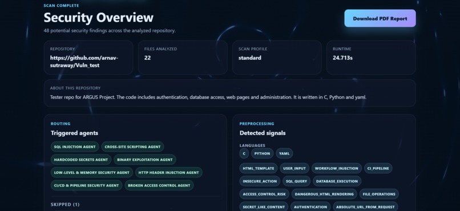Select the Hardcoded Secrets Agent tag

point(81,160)
